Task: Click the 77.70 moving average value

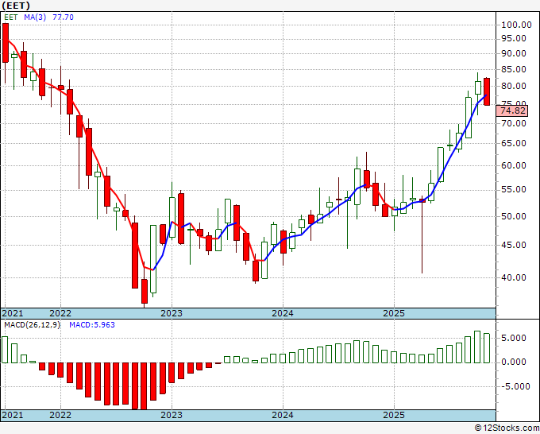Action: 63,17
